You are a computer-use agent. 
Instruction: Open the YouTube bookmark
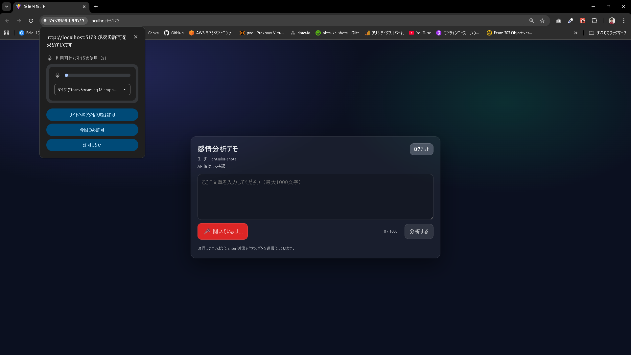pyautogui.click(x=420, y=33)
